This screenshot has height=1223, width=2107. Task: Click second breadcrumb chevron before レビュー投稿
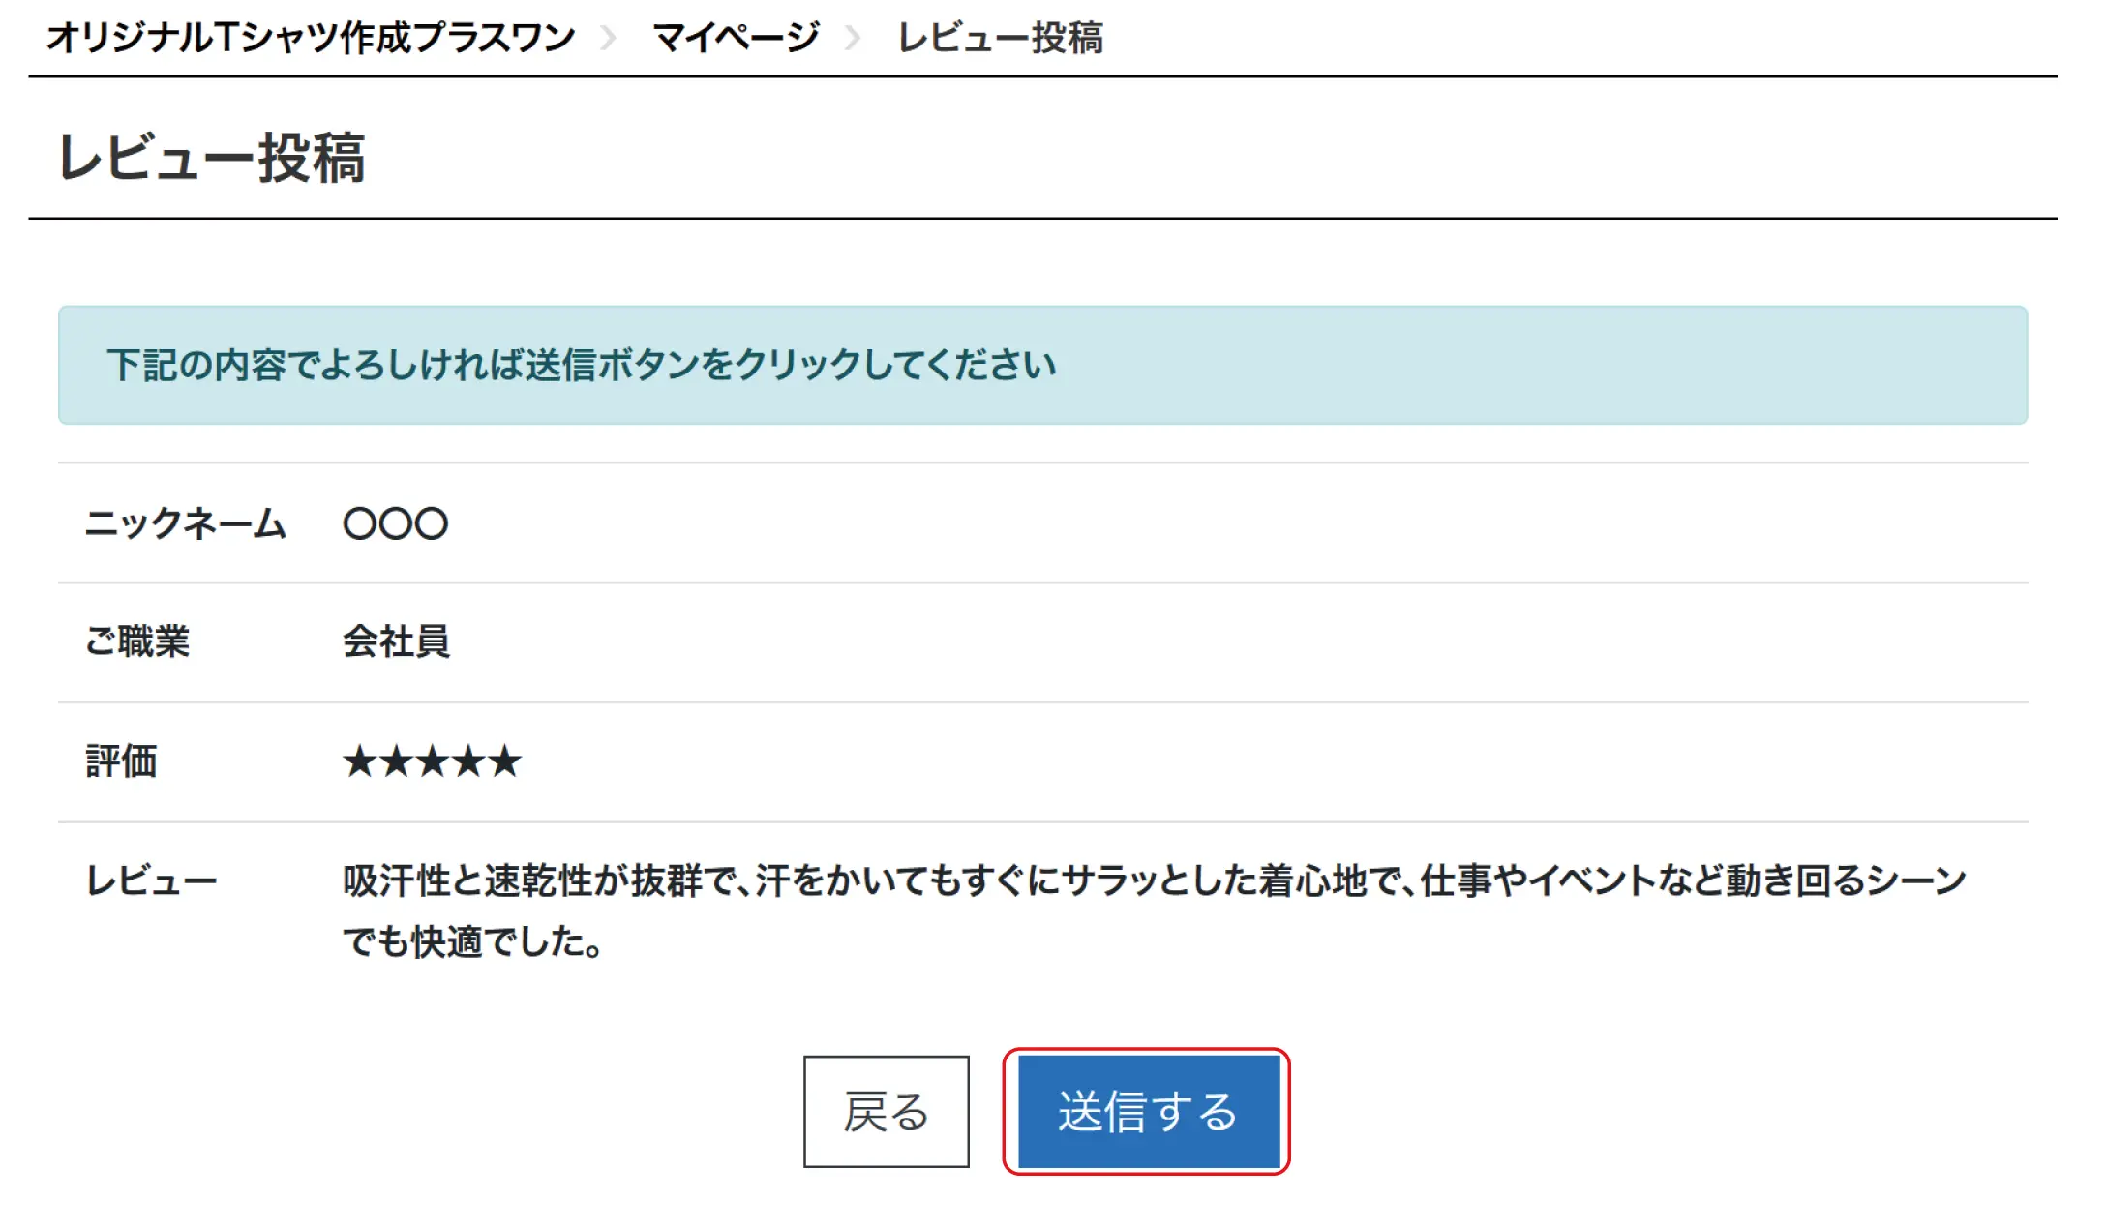853,39
